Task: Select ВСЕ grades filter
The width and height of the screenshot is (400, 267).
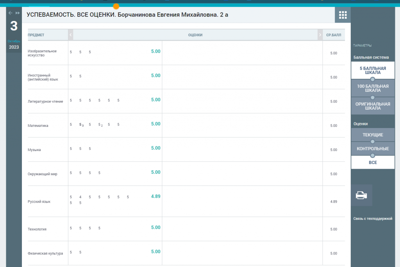Action: pyautogui.click(x=373, y=162)
